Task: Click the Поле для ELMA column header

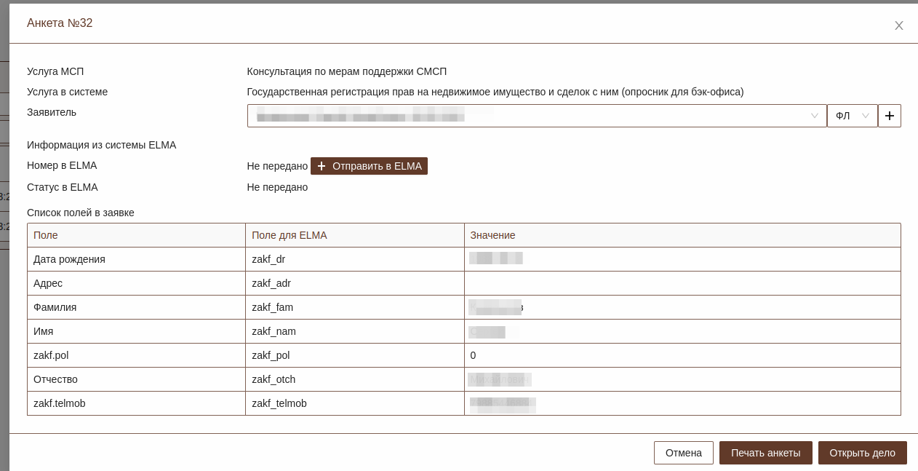Action: [x=289, y=235]
